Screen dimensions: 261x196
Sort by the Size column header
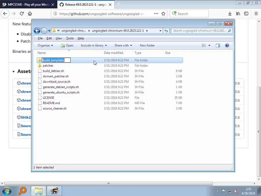173,53
